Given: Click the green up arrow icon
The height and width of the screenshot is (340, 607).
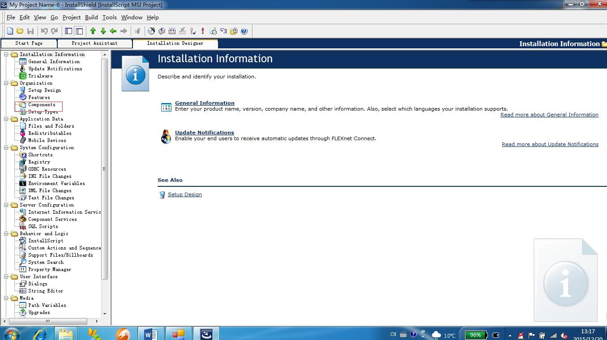Looking at the screenshot, I should click(93, 31).
